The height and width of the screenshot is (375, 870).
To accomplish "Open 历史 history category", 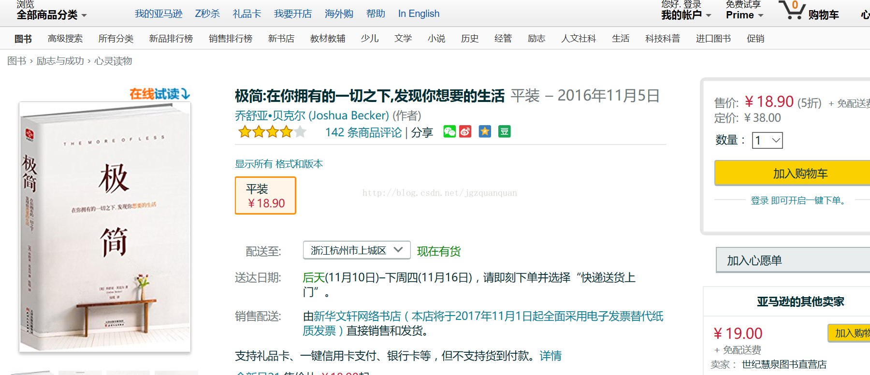I will 470,39.
